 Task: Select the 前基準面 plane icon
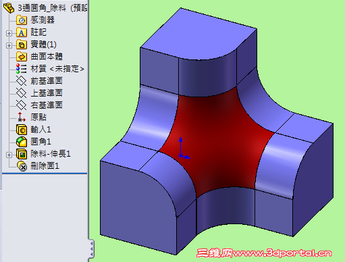pyautogui.click(x=22, y=81)
